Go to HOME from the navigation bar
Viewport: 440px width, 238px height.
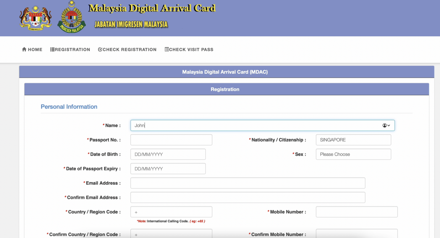pos(34,49)
